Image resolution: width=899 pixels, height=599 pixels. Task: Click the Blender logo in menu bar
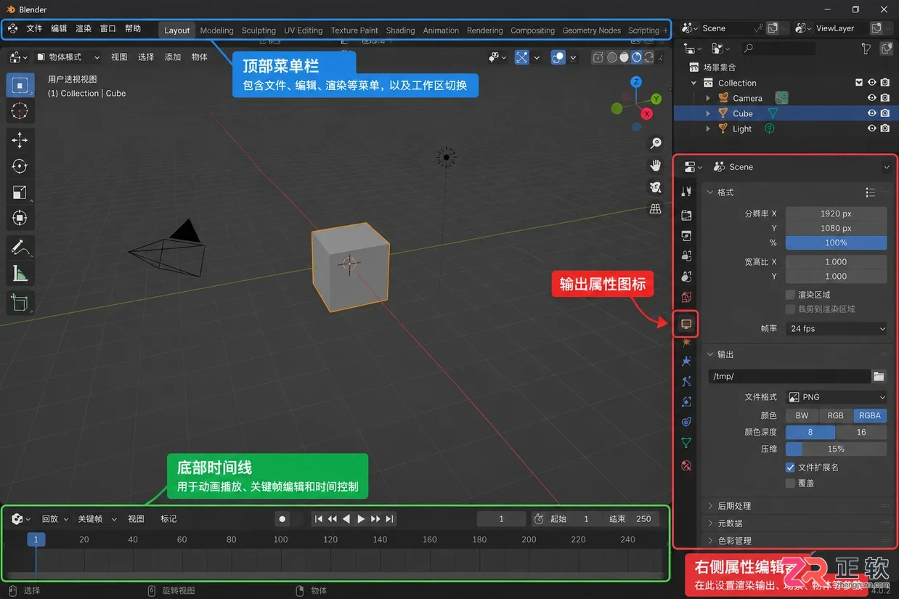pos(12,28)
